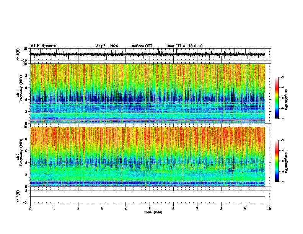Viewport: 303px width, 234px height.
Task: Select the ch.2 "Frequency (kHz)" axis label
Action: pos(21,152)
